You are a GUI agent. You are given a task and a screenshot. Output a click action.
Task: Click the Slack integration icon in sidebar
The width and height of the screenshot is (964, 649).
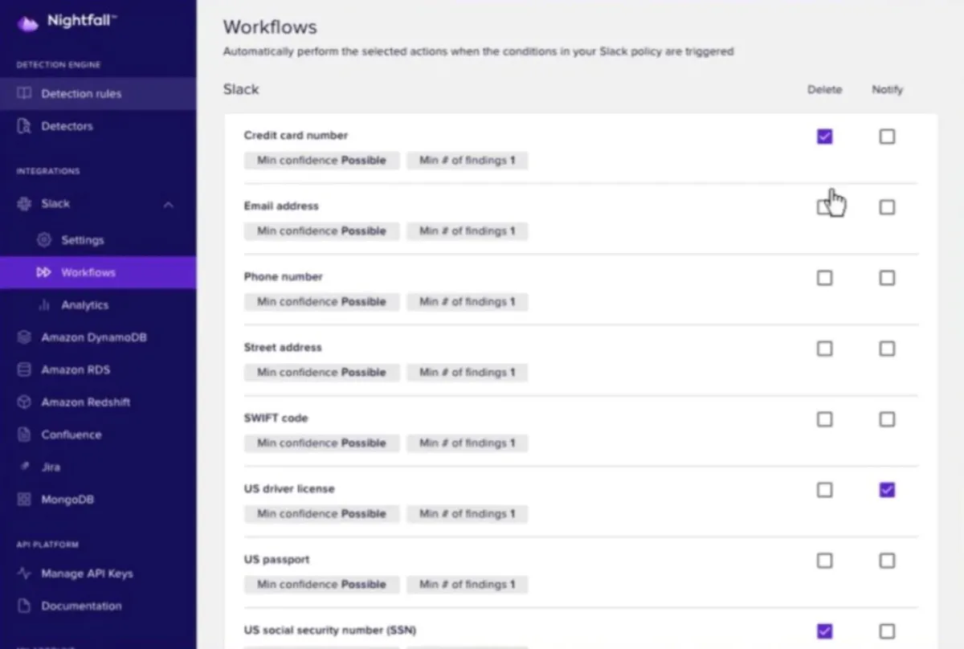coord(24,204)
